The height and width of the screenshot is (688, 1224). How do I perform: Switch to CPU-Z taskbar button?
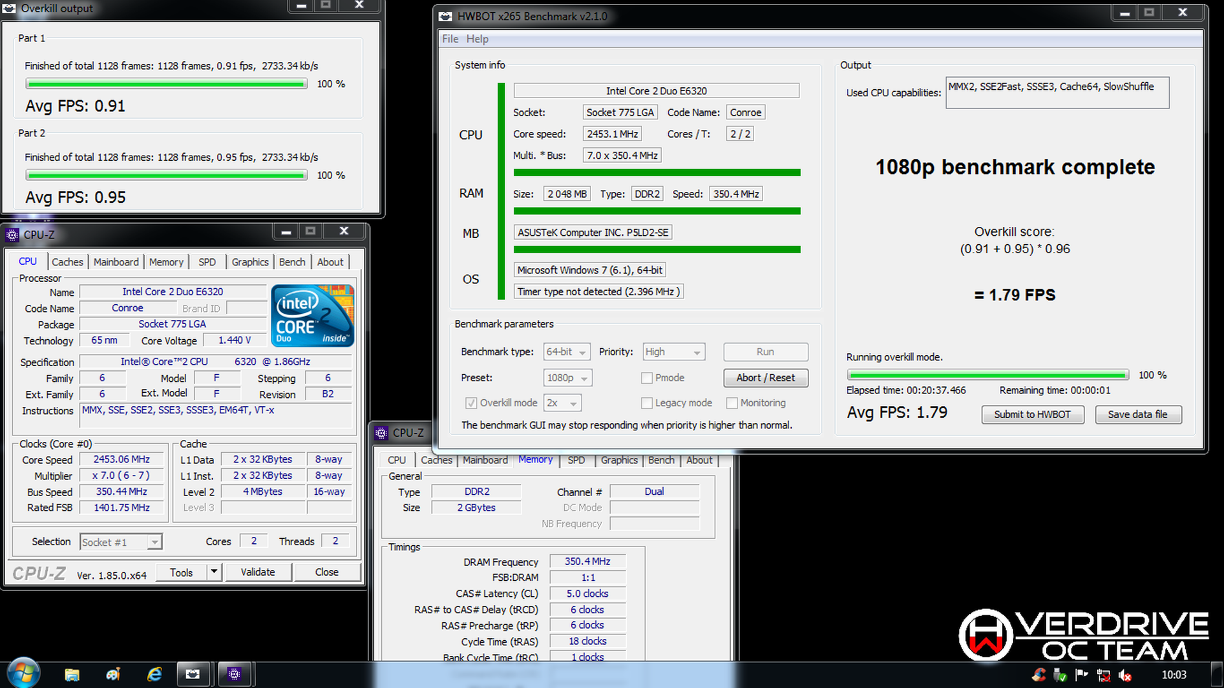(x=234, y=674)
